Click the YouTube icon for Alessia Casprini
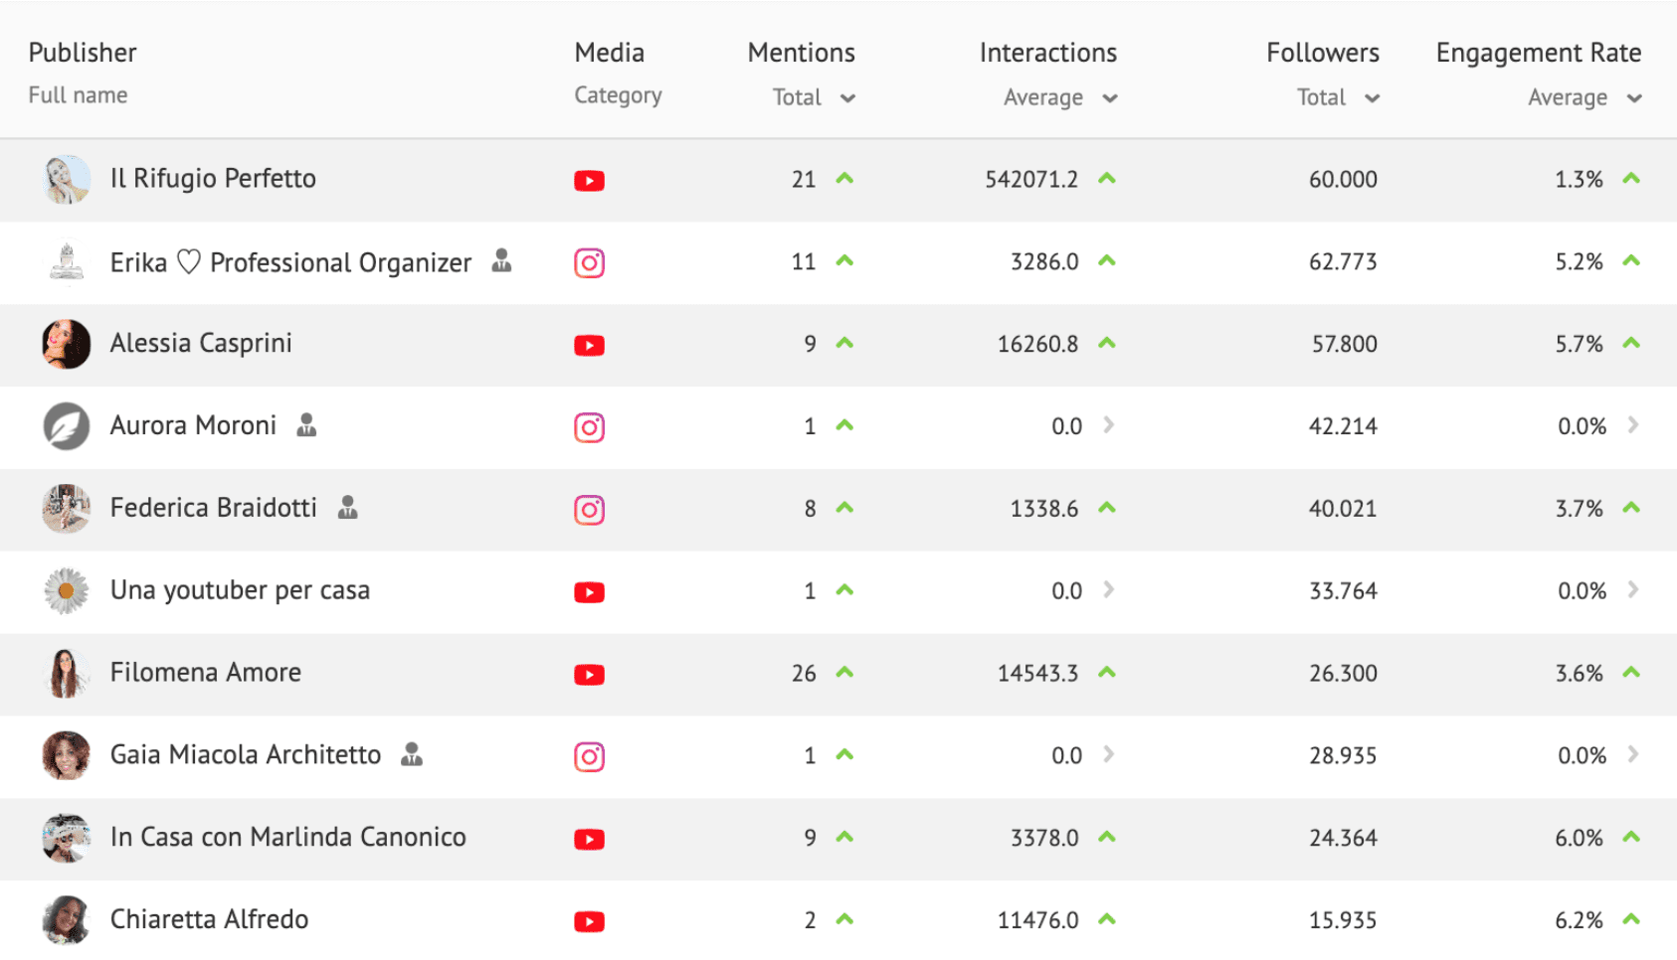1677x960 pixels. (589, 346)
